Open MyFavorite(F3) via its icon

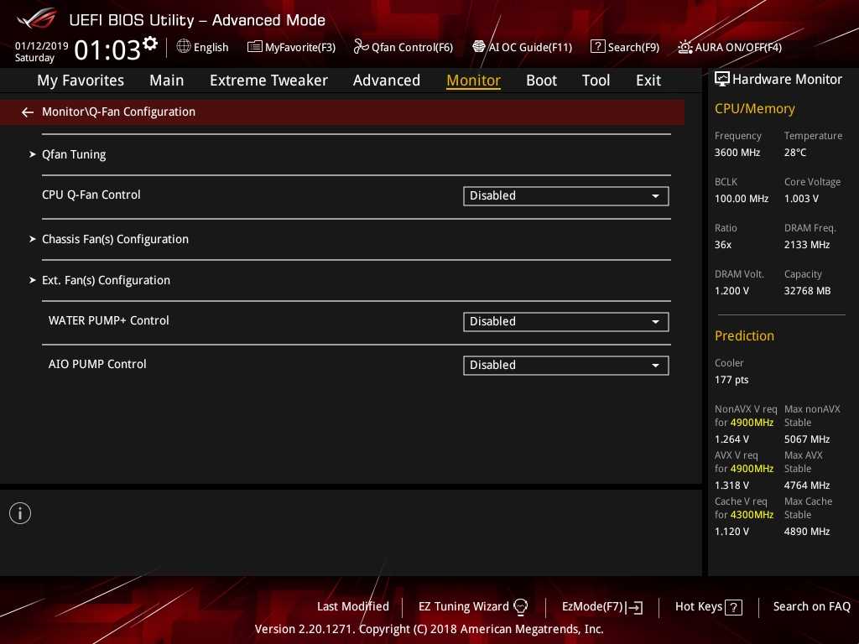(x=255, y=47)
